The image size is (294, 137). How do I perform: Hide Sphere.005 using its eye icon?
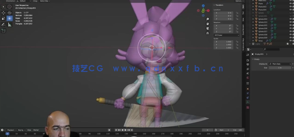click(291, 25)
